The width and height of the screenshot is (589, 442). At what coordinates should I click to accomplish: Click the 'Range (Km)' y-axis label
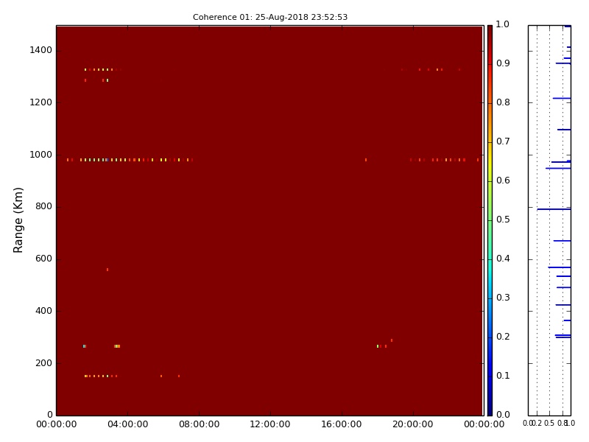[18, 220]
